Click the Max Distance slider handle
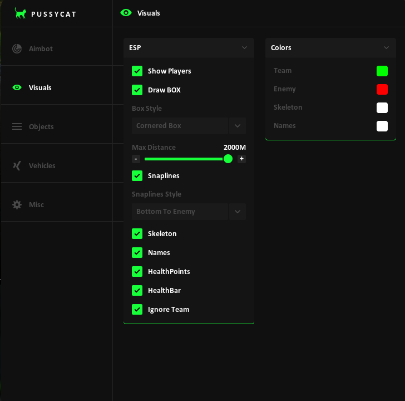The width and height of the screenshot is (405, 401). coord(228,159)
